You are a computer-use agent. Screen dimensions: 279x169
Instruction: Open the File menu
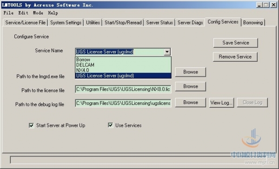pyautogui.click(x=8, y=13)
